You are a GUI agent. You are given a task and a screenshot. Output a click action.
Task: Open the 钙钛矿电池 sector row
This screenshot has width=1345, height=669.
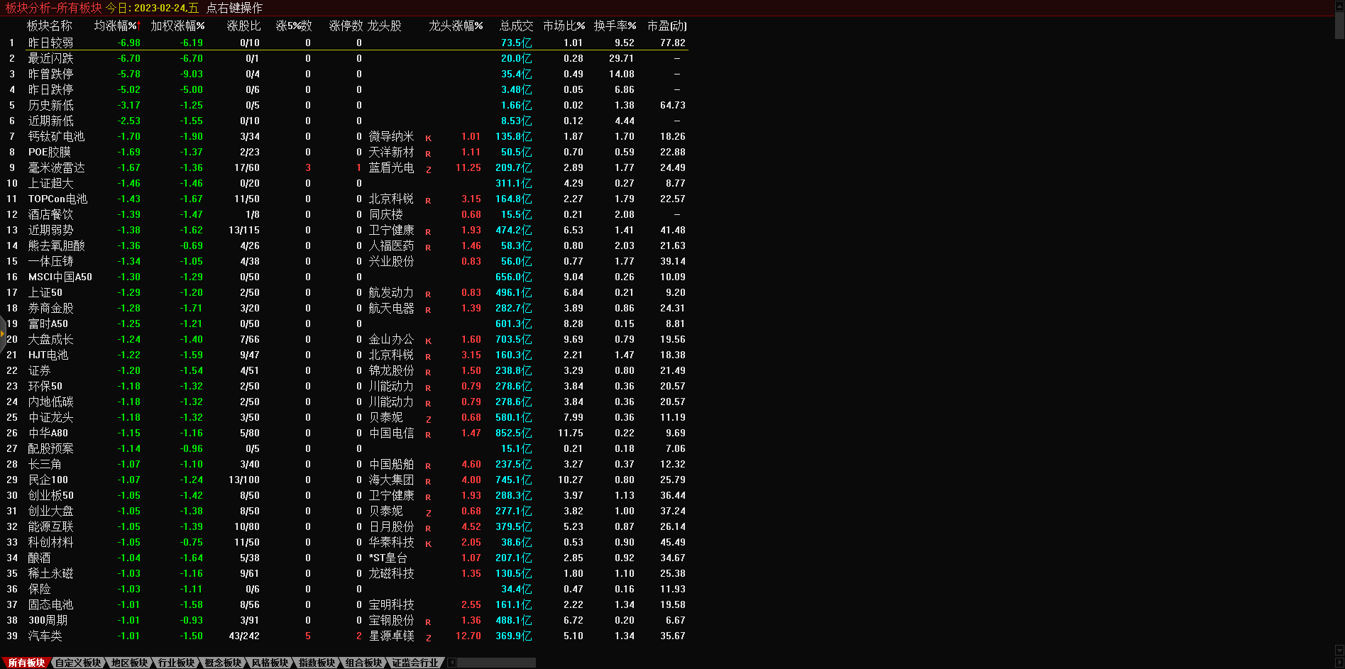click(56, 136)
